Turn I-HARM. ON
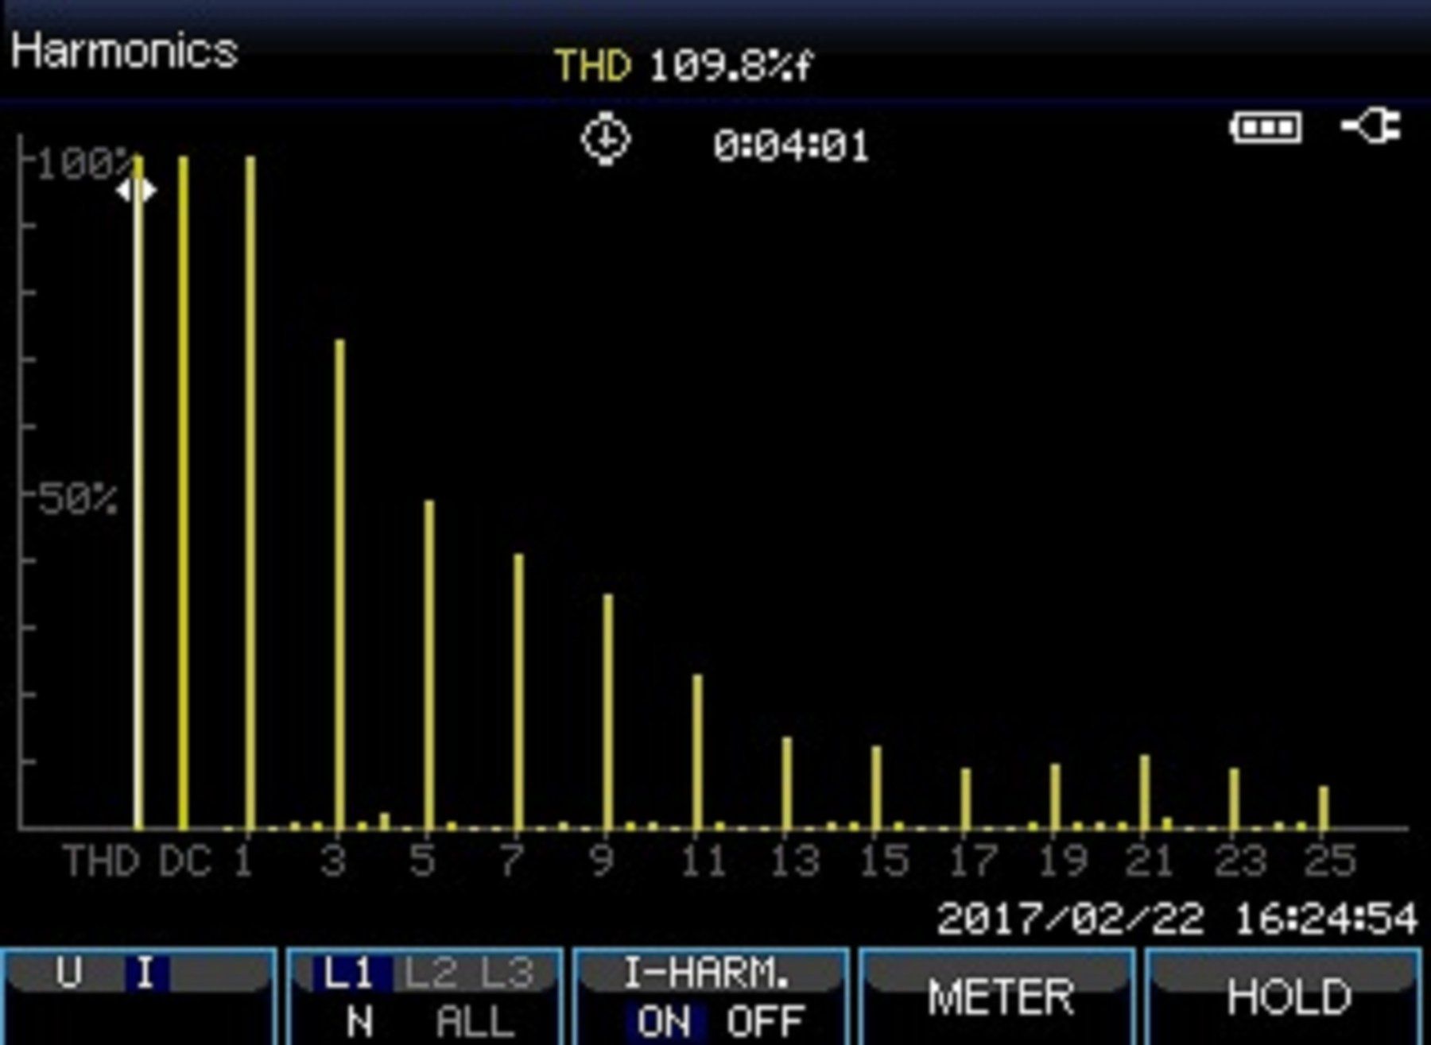Image resolution: width=1431 pixels, height=1045 pixels. (664, 1022)
